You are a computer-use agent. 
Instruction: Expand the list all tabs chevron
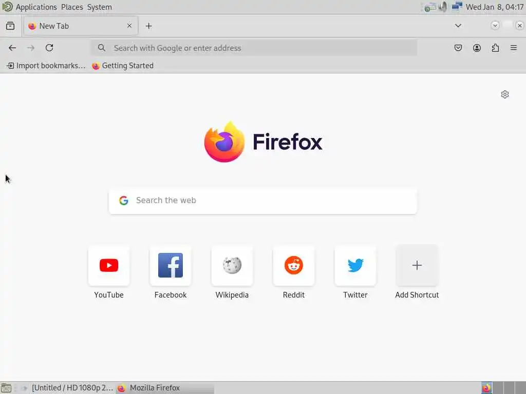point(458,26)
